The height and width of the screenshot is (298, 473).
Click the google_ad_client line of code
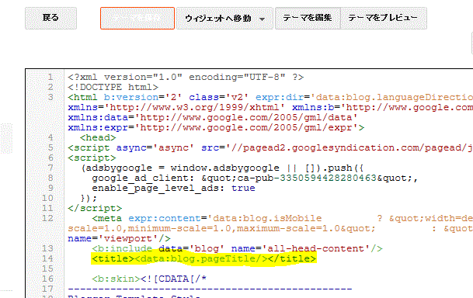pos(255,178)
